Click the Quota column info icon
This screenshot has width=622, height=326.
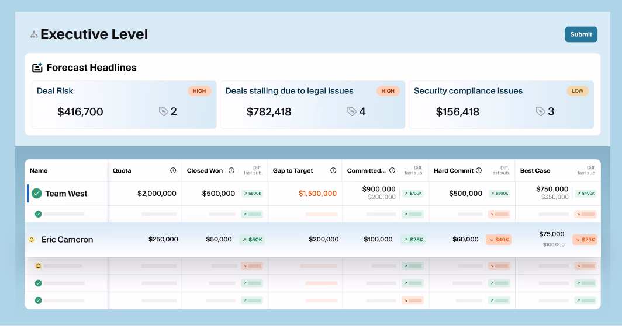[x=173, y=170]
